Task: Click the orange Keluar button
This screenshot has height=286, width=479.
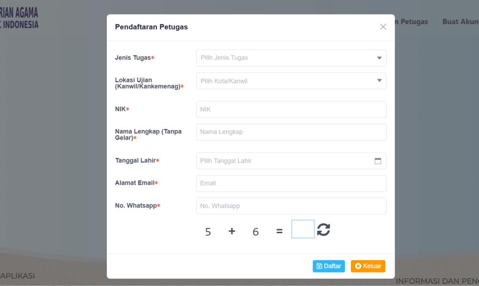Action: [368, 266]
